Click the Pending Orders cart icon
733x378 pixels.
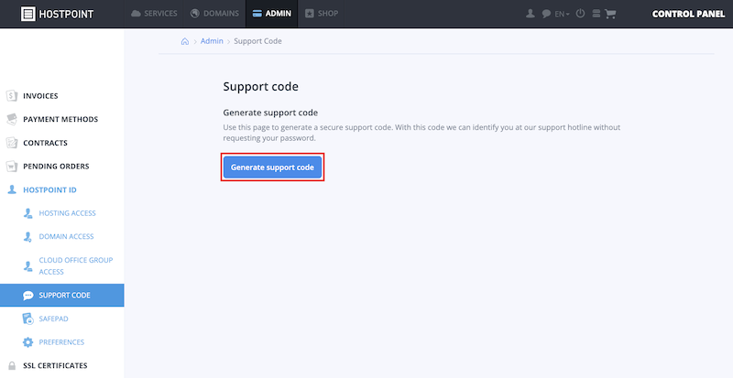[x=12, y=167]
